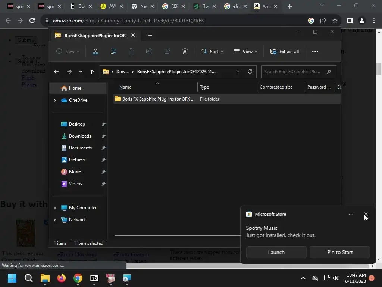The width and height of the screenshot is (382, 287).
Task: Click the Rename icon in Explorer toolbar
Action: pos(149,51)
